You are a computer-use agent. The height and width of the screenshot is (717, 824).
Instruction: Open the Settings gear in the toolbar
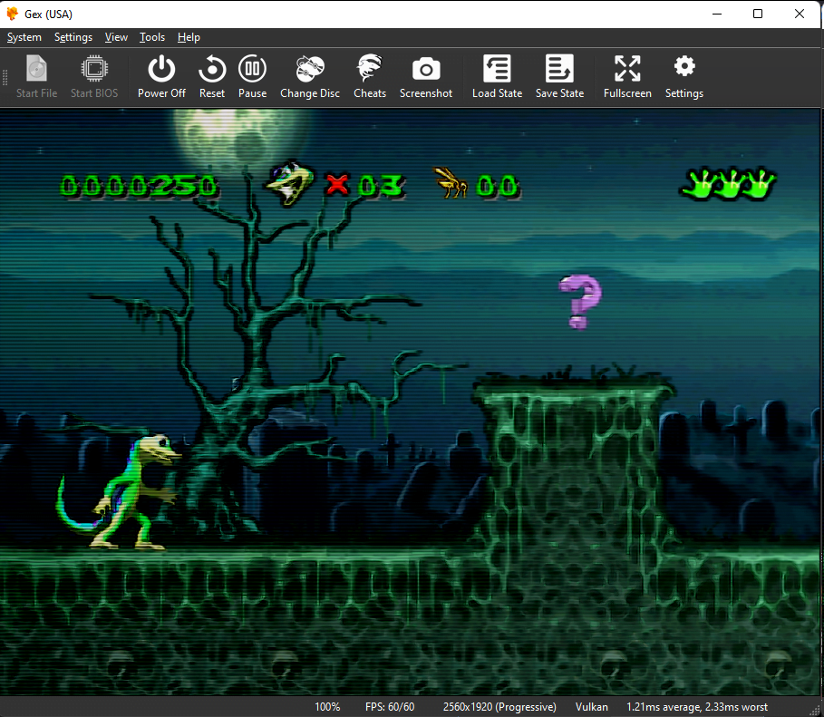[x=683, y=77]
